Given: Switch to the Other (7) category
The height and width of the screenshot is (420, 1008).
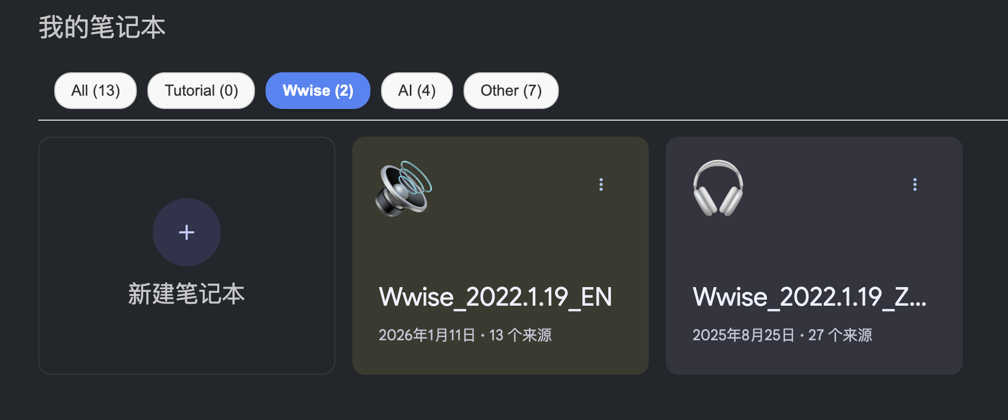Looking at the screenshot, I should point(511,91).
